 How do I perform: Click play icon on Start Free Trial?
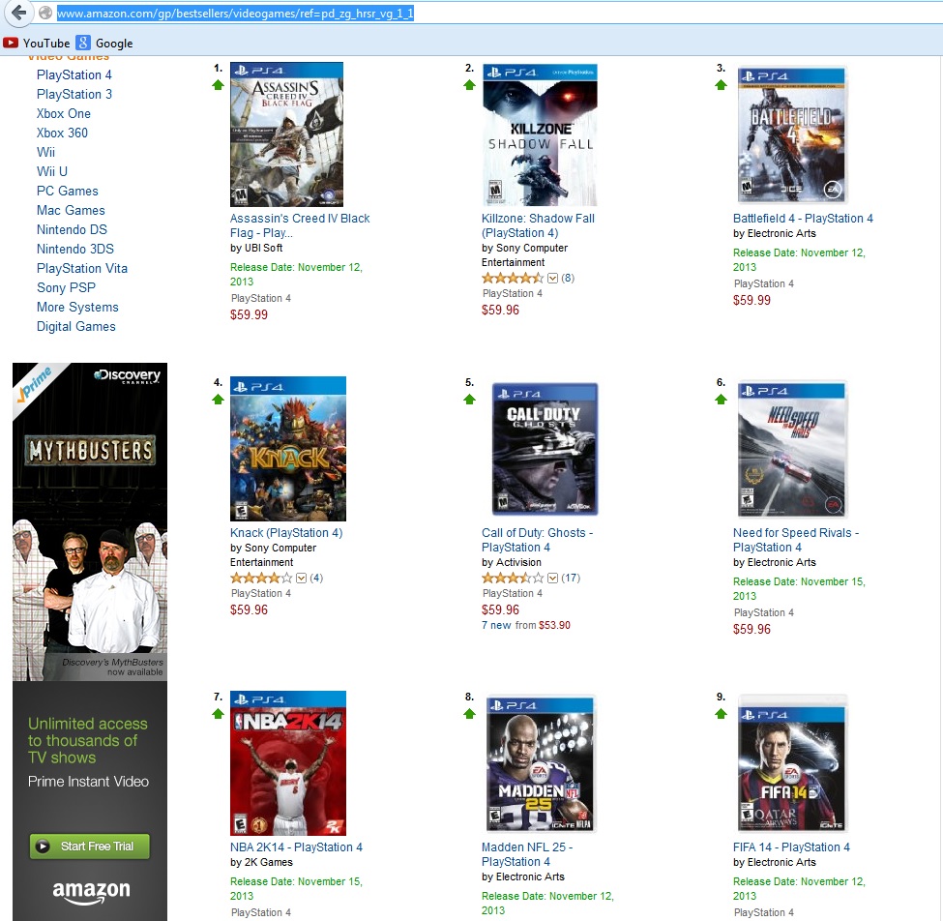point(43,847)
